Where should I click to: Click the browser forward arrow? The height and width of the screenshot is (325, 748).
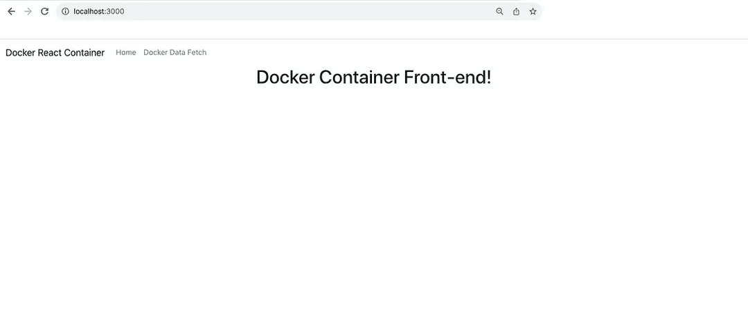28,11
